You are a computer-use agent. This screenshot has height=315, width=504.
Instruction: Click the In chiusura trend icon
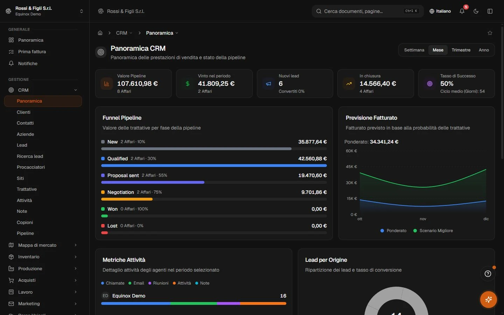click(349, 84)
